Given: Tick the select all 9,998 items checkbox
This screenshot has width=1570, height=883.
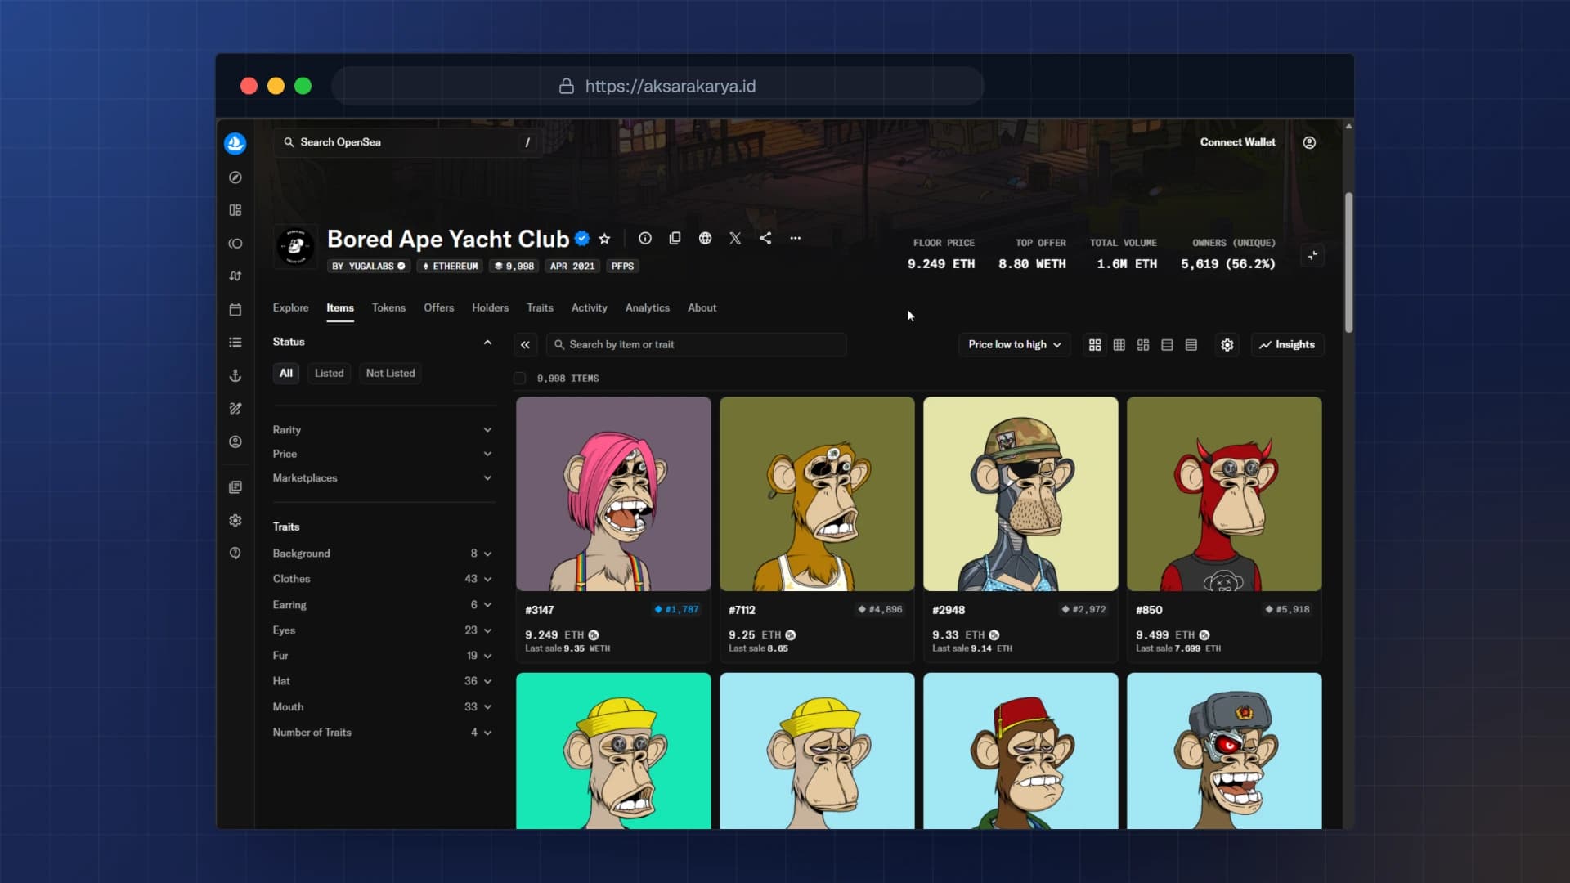Looking at the screenshot, I should coord(519,379).
